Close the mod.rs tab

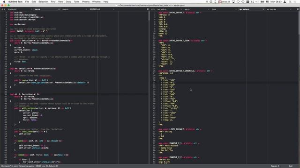coord(86,9)
